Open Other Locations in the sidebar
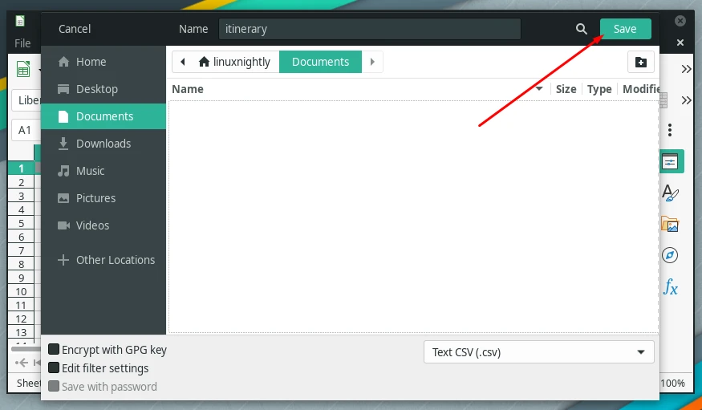This screenshot has width=702, height=410. tap(103, 260)
